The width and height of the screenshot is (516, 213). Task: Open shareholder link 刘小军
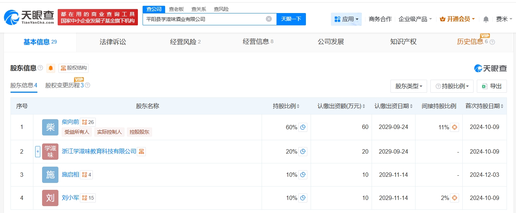[x=70, y=198]
